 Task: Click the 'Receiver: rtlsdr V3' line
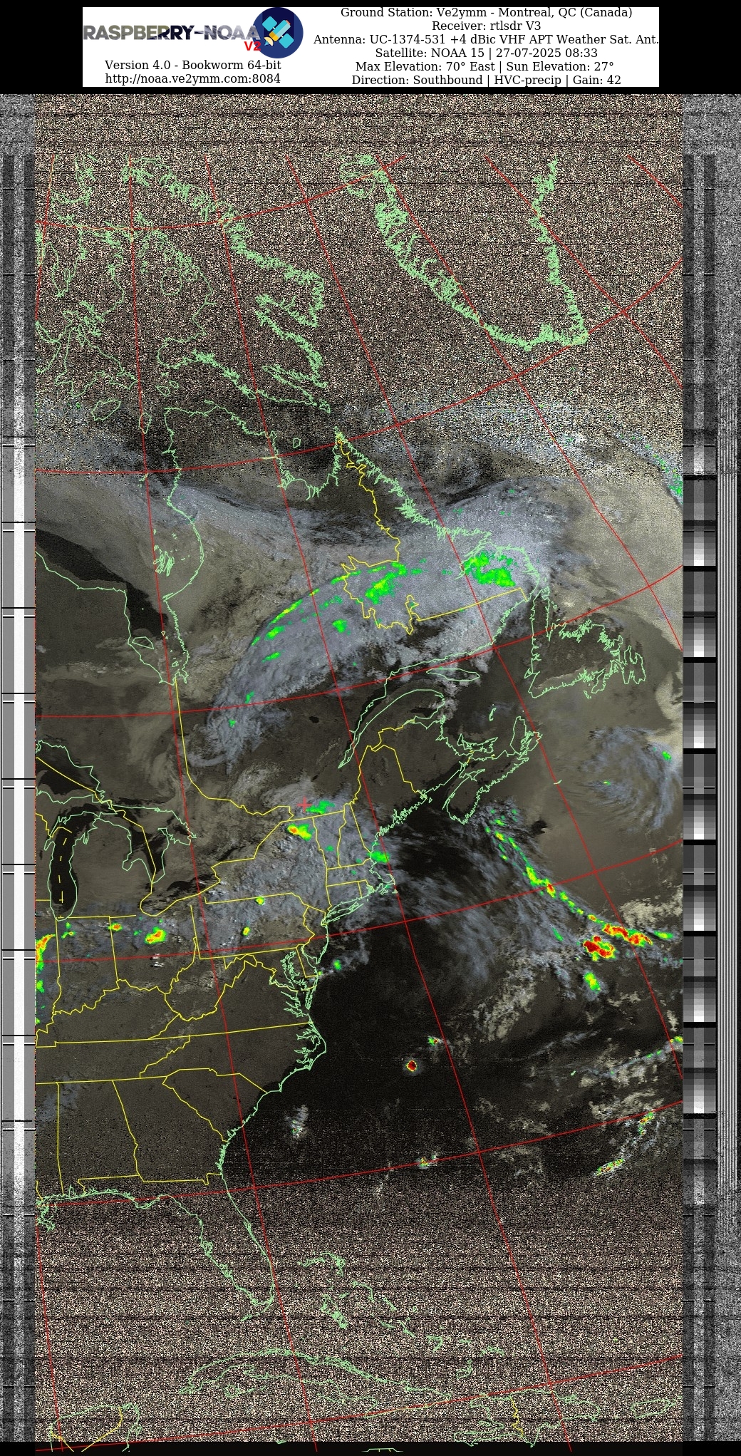click(x=486, y=26)
